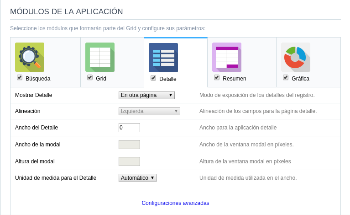
Task: Toggle the Grid module checkbox
Action: [90, 77]
